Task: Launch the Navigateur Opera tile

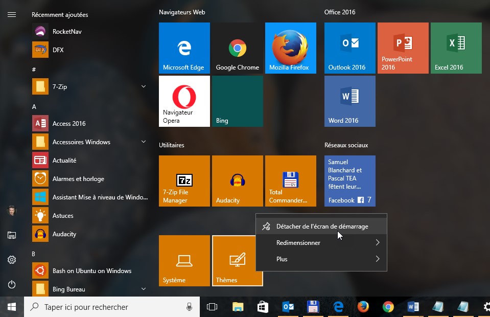Action: 184,101
